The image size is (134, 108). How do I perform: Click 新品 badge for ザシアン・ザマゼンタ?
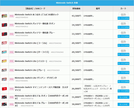click(x=12, y=79)
